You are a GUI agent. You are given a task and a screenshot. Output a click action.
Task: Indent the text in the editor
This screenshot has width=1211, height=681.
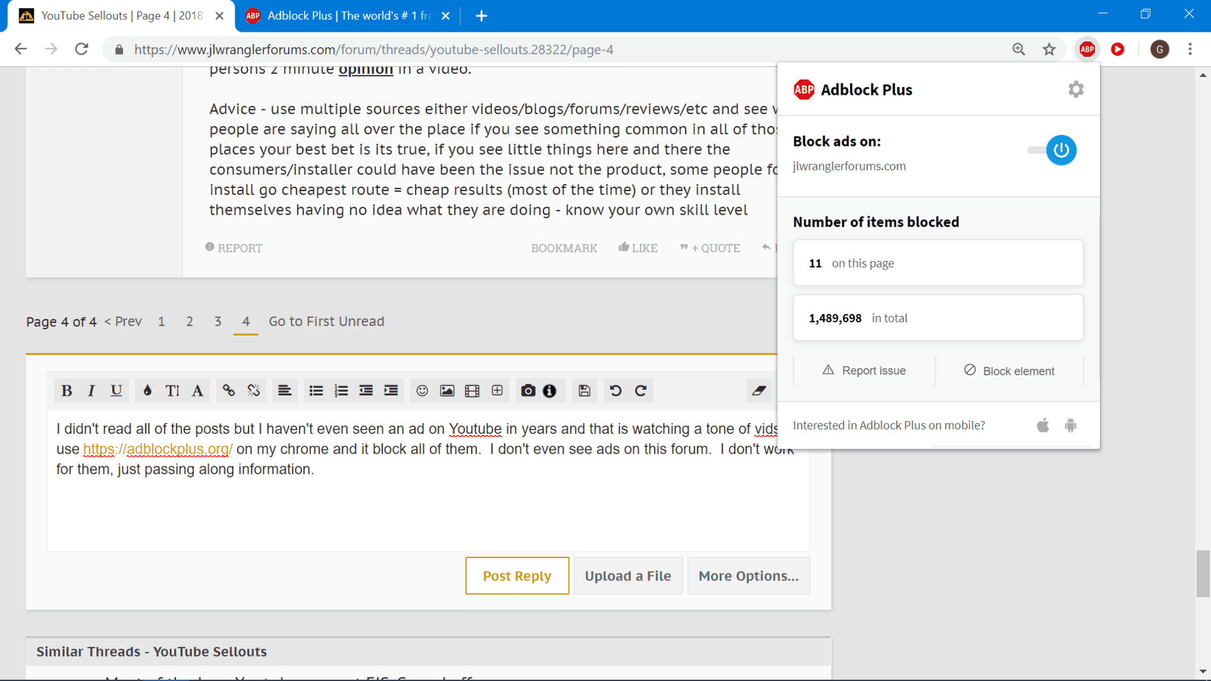(391, 391)
